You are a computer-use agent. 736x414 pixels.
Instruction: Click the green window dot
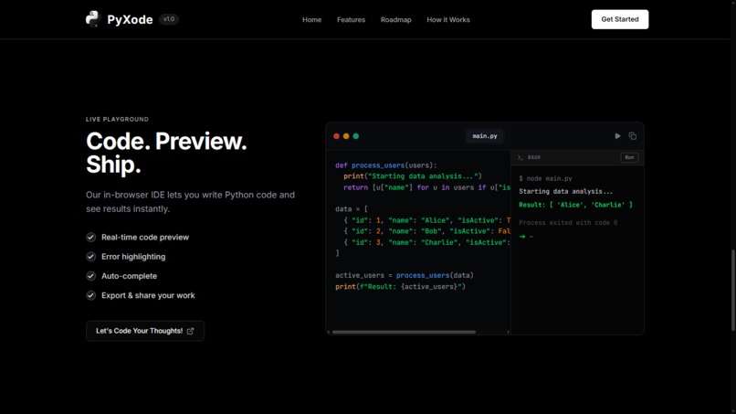[356, 136]
